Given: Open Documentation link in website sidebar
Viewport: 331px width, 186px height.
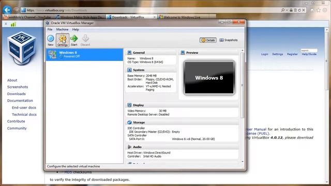Looking at the screenshot, I should (20, 101).
